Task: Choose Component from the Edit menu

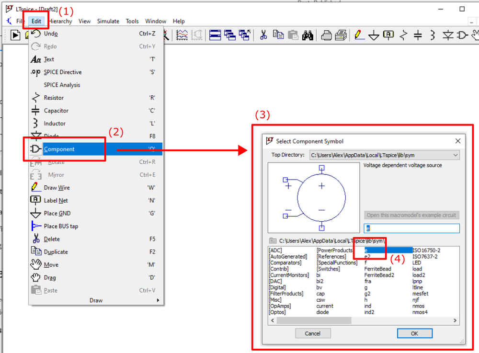Action: pyautogui.click(x=96, y=149)
